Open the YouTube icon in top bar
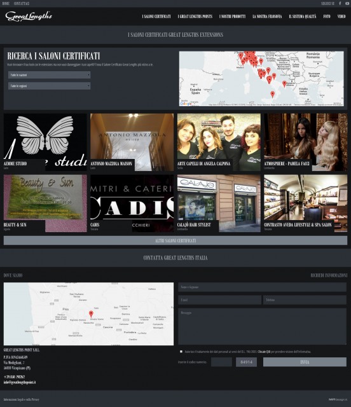The width and height of the screenshot is (351, 407). [347, 3]
